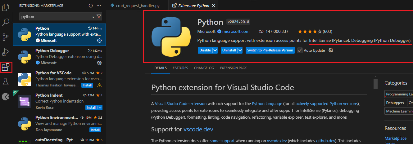Open the Marketplace resource link
The width and height of the screenshot is (413, 145).
tap(396, 138)
